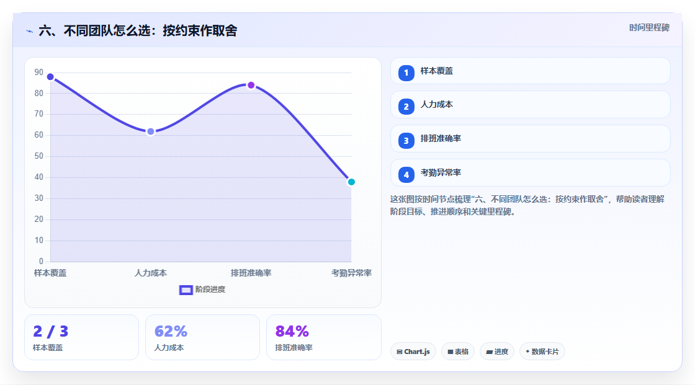Viewport: 695px width, 385px height.
Task: Click the heading 六、不同团队怎么选：按约束作取舍
Action: (x=138, y=30)
